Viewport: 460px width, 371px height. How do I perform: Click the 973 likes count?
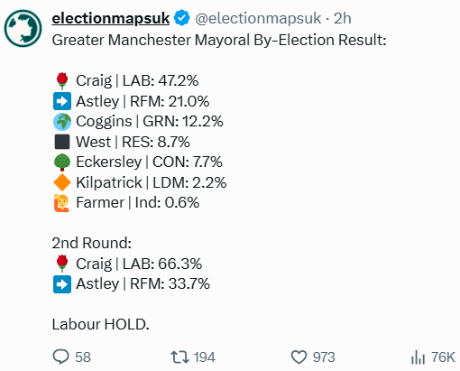pyautogui.click(x=324, y=357)
